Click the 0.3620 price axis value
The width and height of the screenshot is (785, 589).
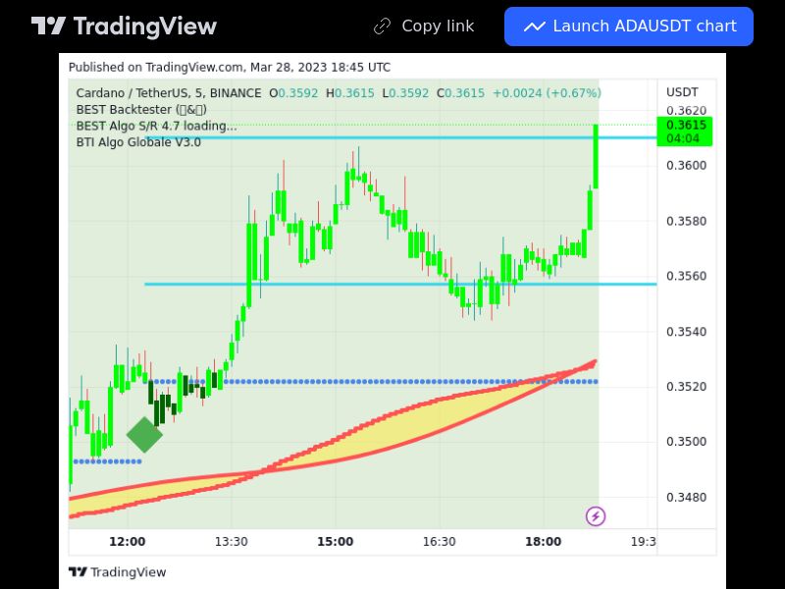click(x=686, y=111)
